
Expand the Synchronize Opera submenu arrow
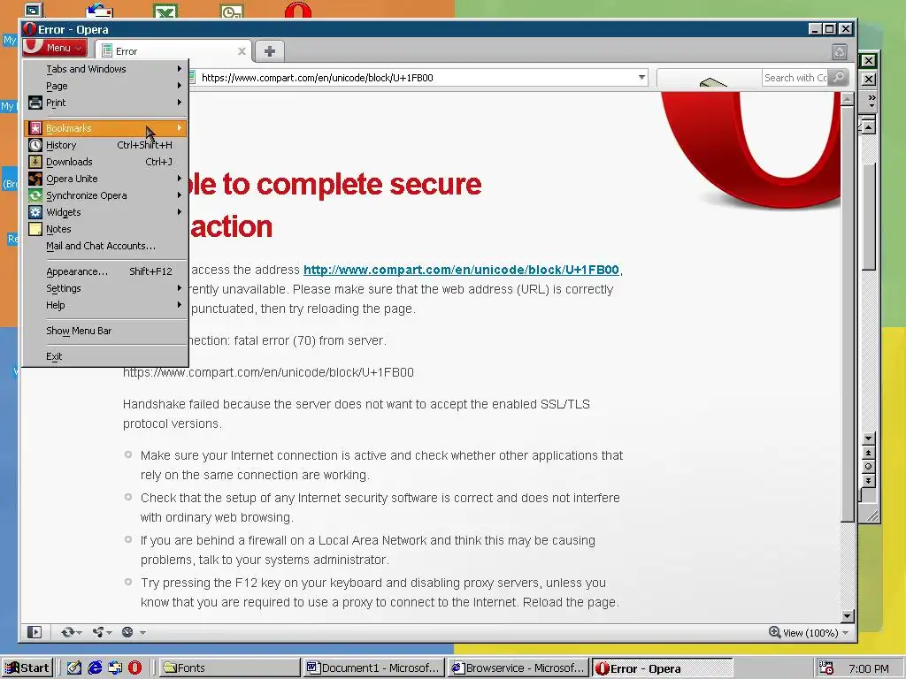[180, 195]
